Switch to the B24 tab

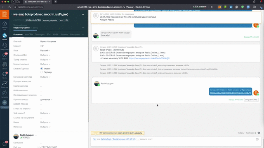tap(49, 35)
